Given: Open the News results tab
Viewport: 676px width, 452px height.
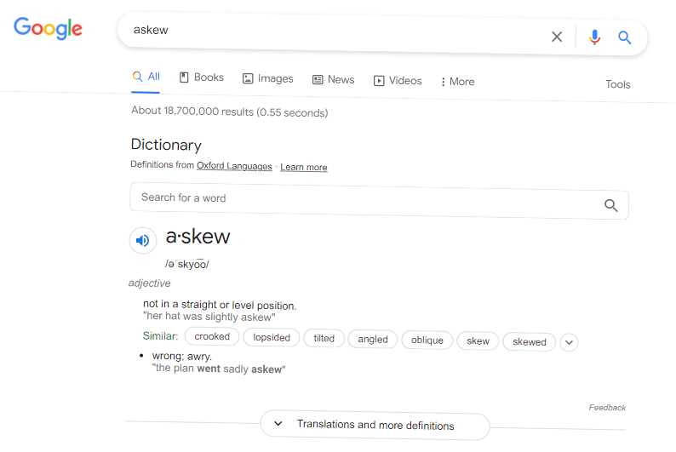Looking at the screenshot, I should (x=333, y=80).
